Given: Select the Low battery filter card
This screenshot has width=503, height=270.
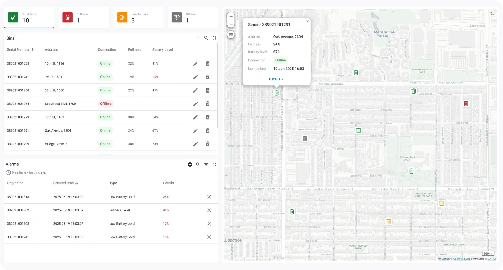Looking at the screenshot, I should (x=138, y=18).
